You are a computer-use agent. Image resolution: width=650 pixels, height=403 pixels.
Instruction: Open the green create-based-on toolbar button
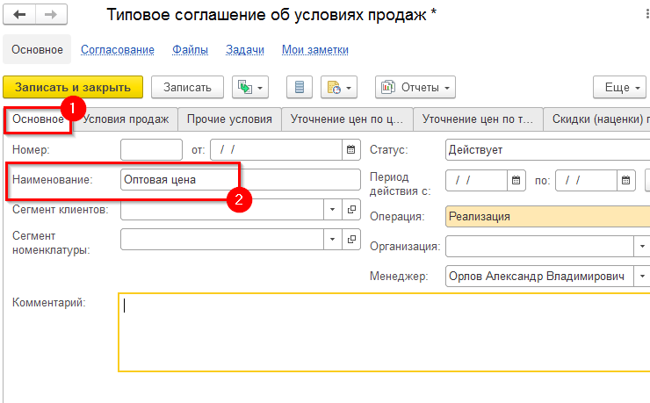click(x=249, y=87)
